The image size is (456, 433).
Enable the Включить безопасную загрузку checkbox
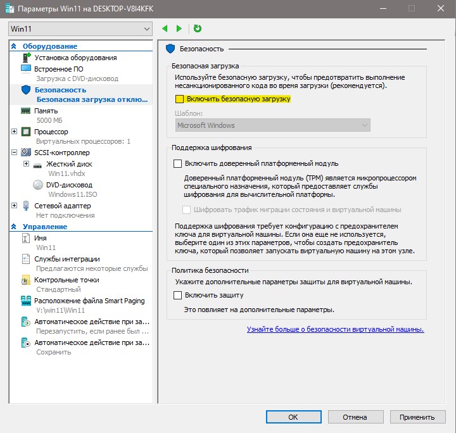pos(179,99)
